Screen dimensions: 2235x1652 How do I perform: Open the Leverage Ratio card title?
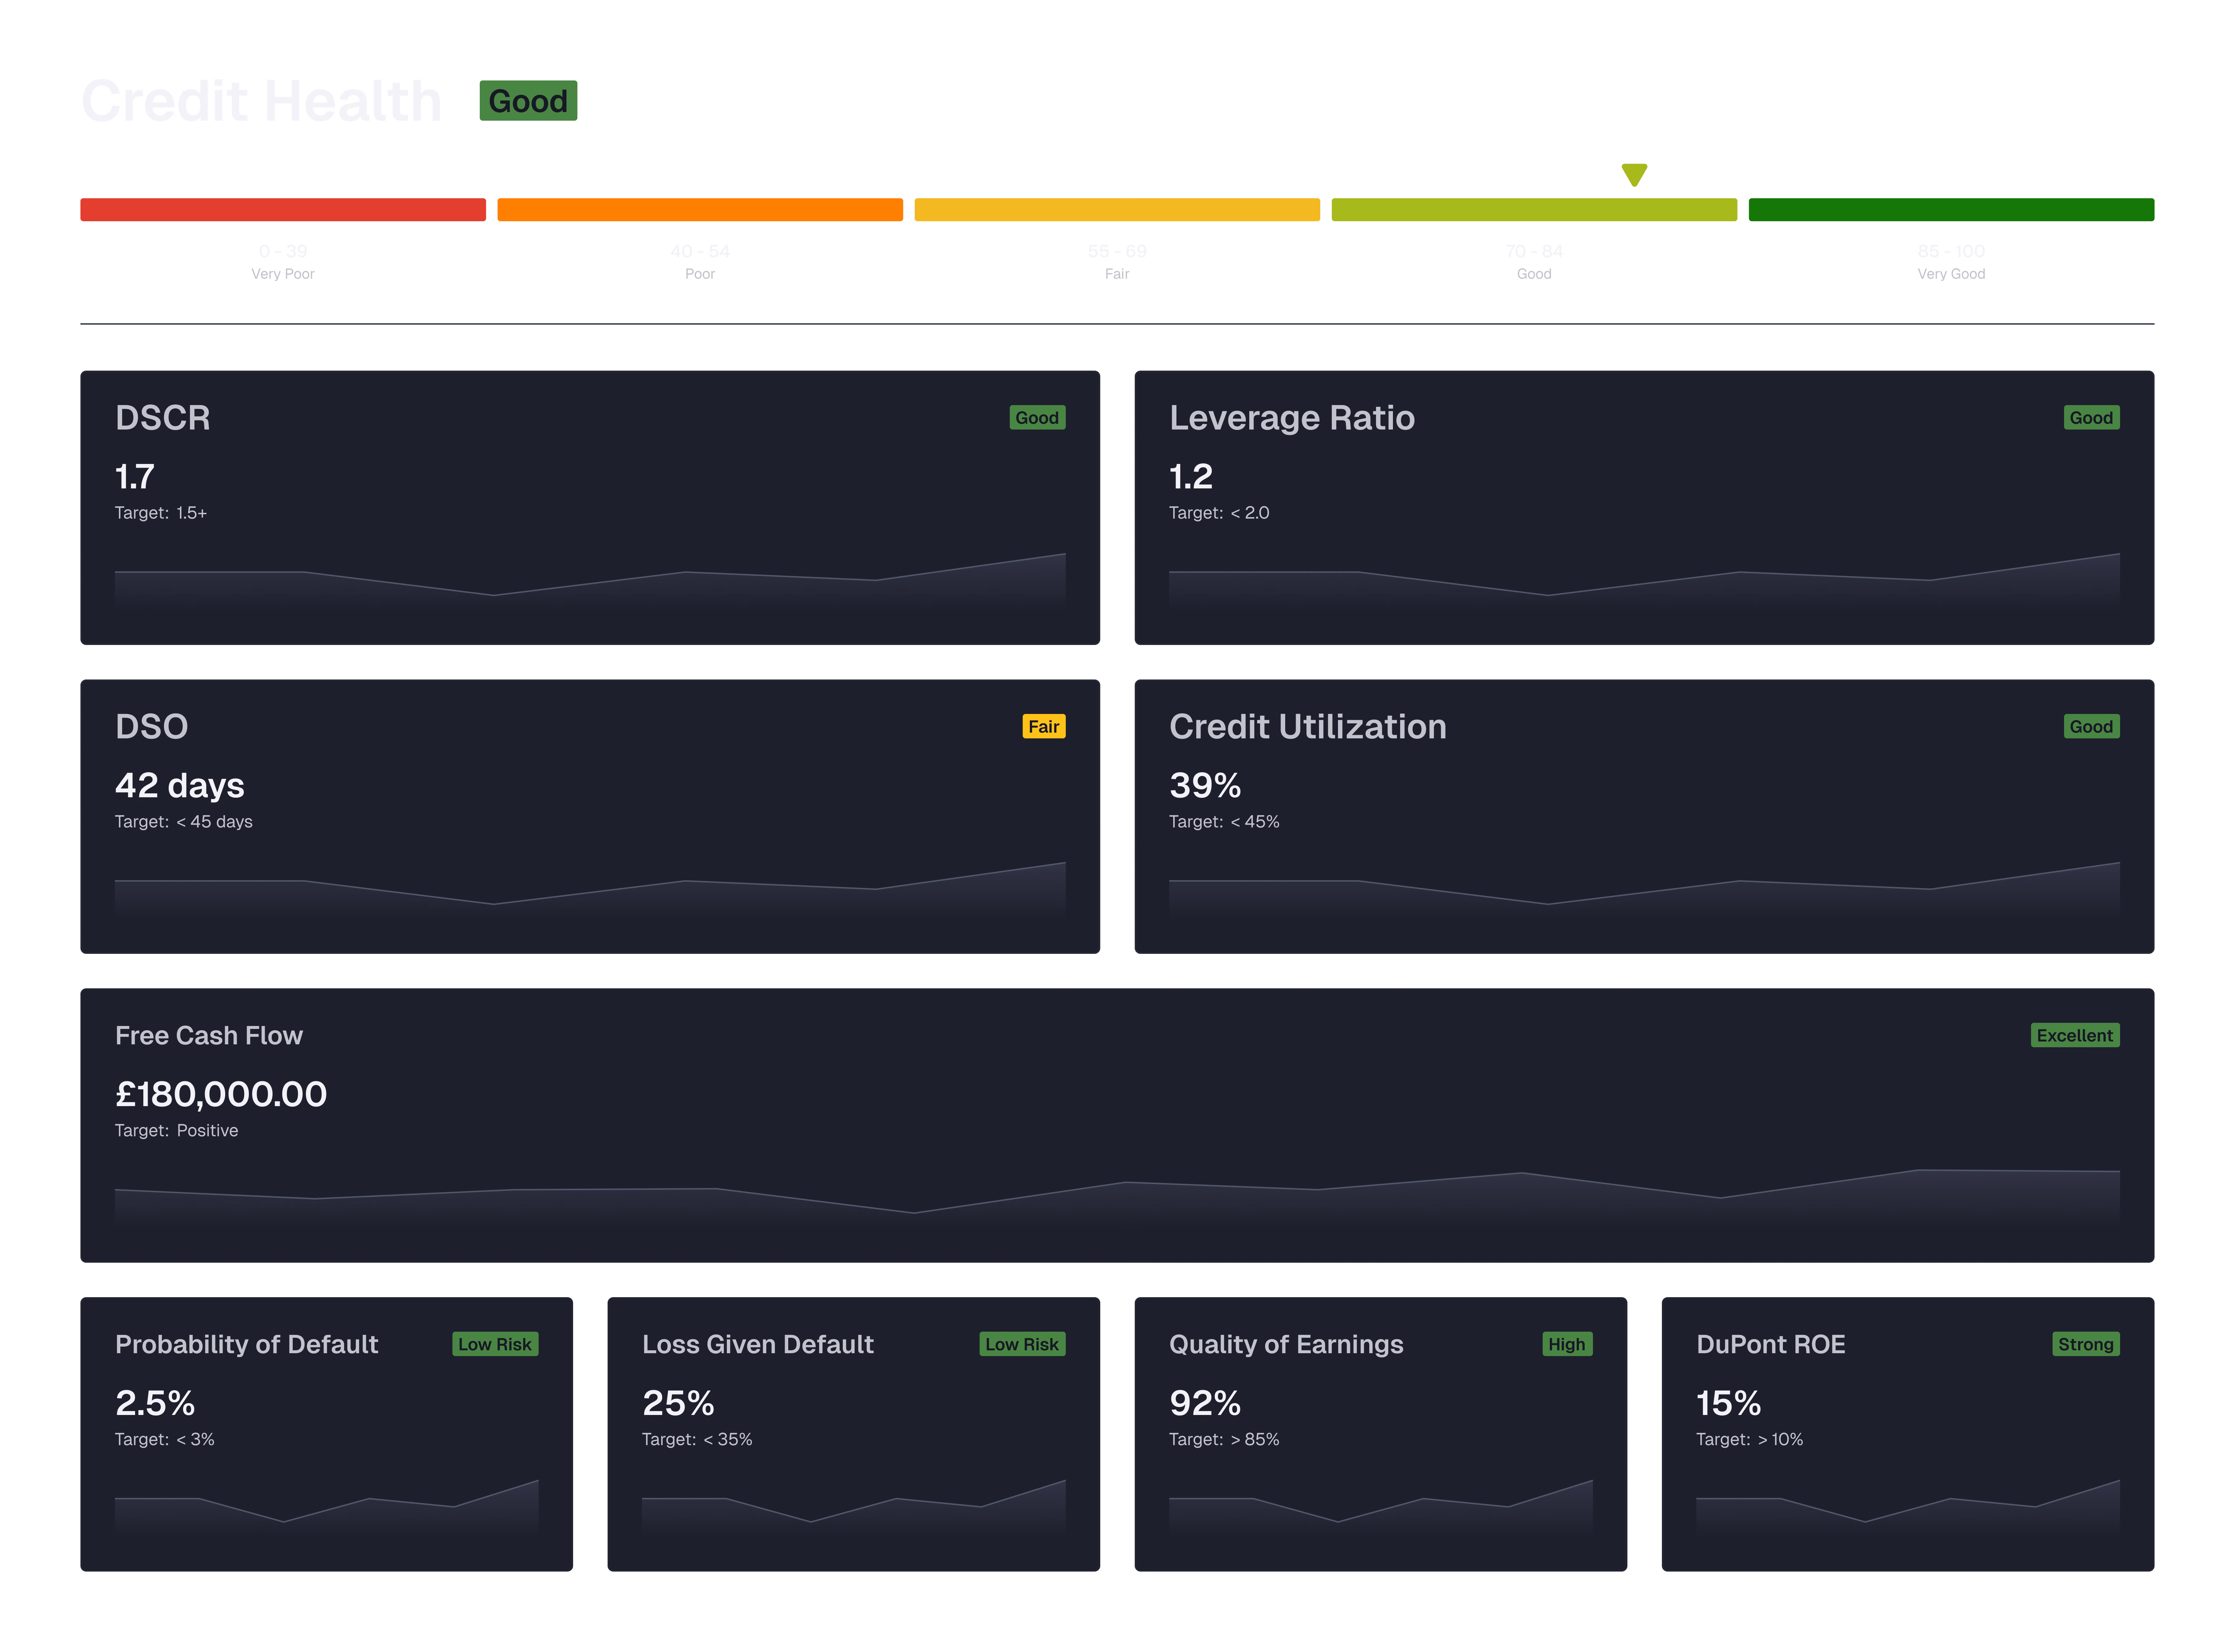(x=1292, y=418)
